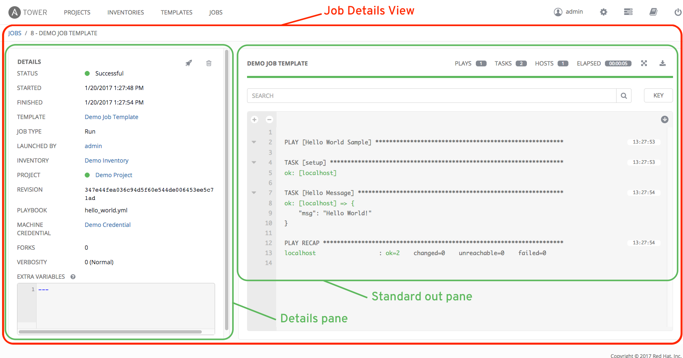Select the PLAY RECAP output line

[424, 243]
